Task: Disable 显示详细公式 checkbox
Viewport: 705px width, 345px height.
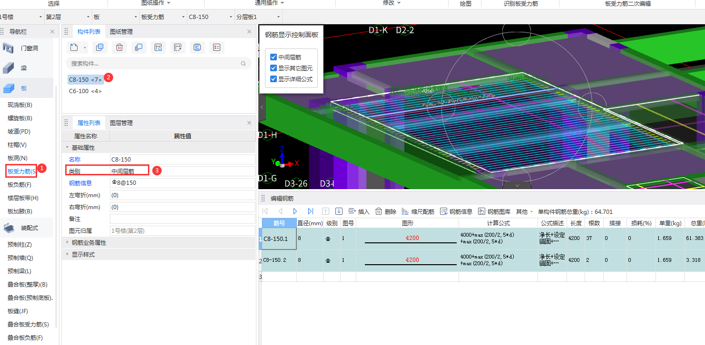Action: click(274, 79)
